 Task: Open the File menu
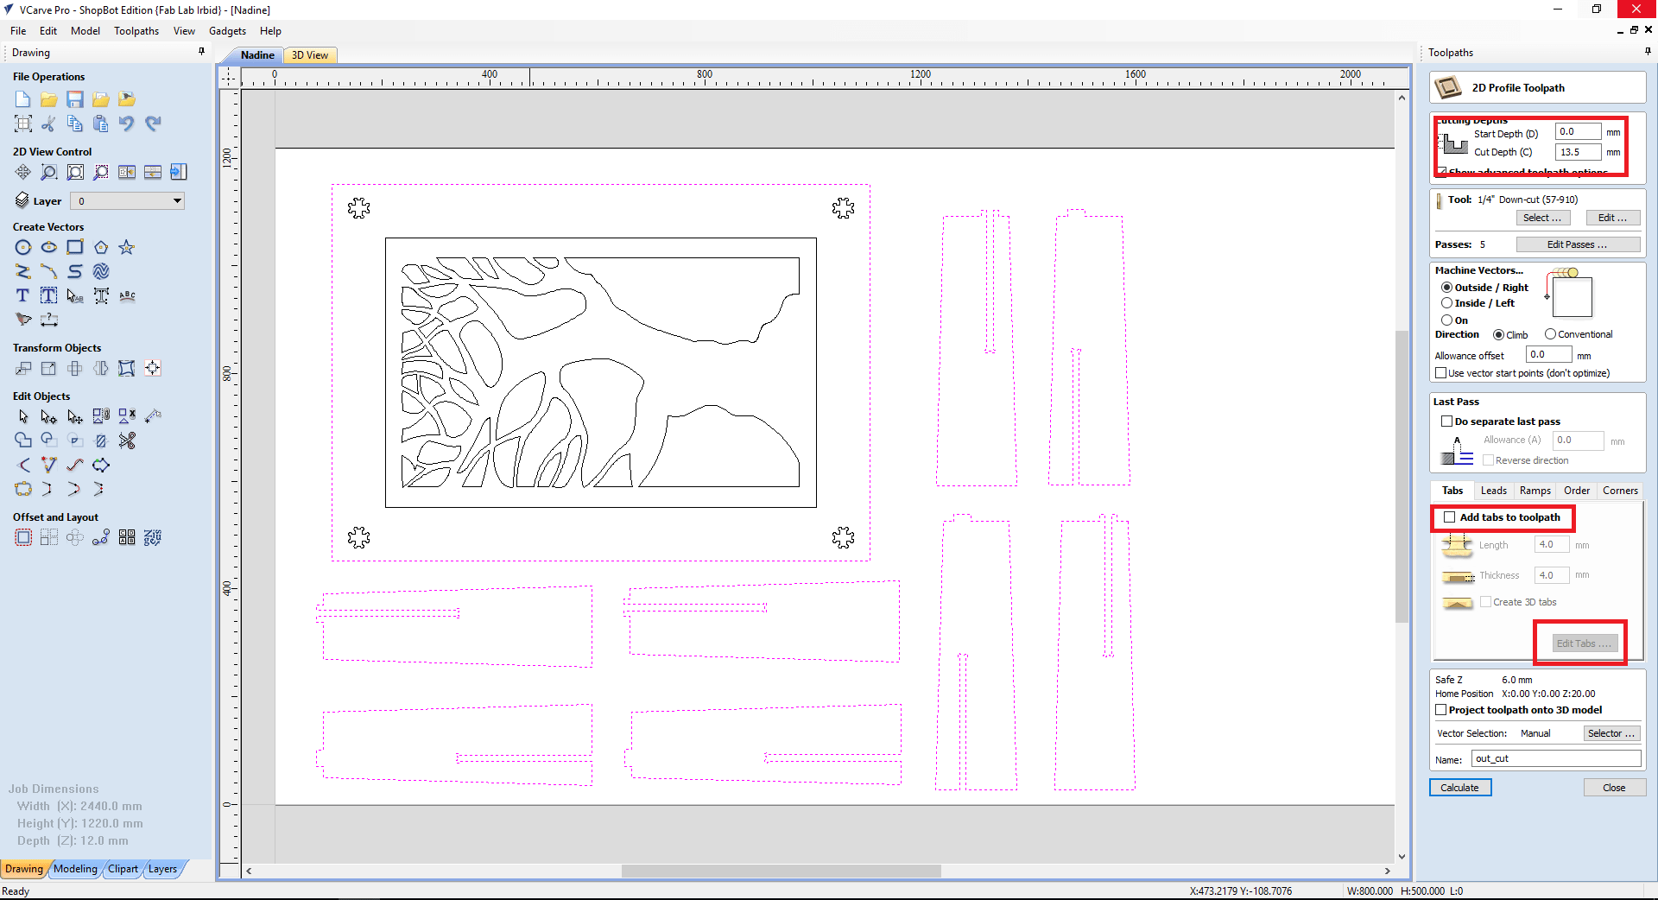[18, 31]
